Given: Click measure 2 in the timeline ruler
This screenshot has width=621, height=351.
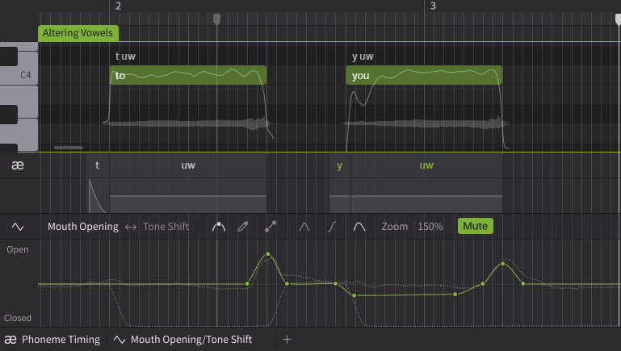Looking at the screenshot, I should (119, 6).
